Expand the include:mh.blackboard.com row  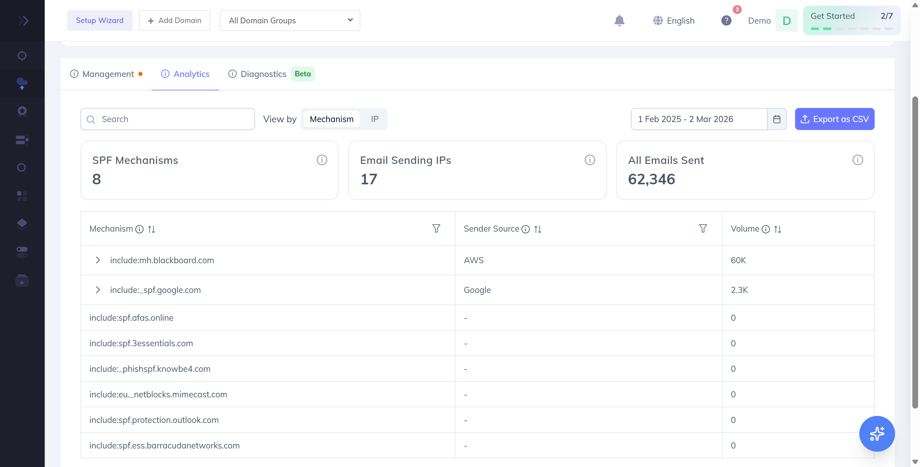coord(97,260)
